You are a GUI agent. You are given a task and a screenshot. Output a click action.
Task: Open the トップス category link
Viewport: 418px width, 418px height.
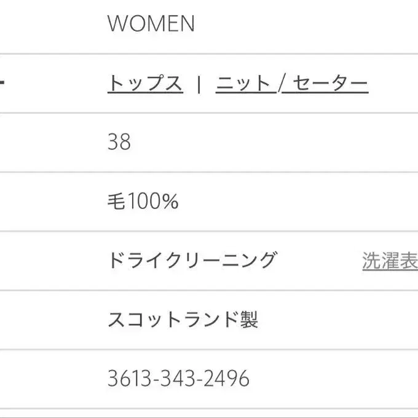tap(145, 83)
